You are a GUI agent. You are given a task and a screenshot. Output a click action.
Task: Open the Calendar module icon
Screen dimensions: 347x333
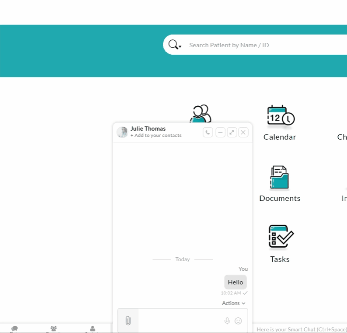tap(280, 117)
